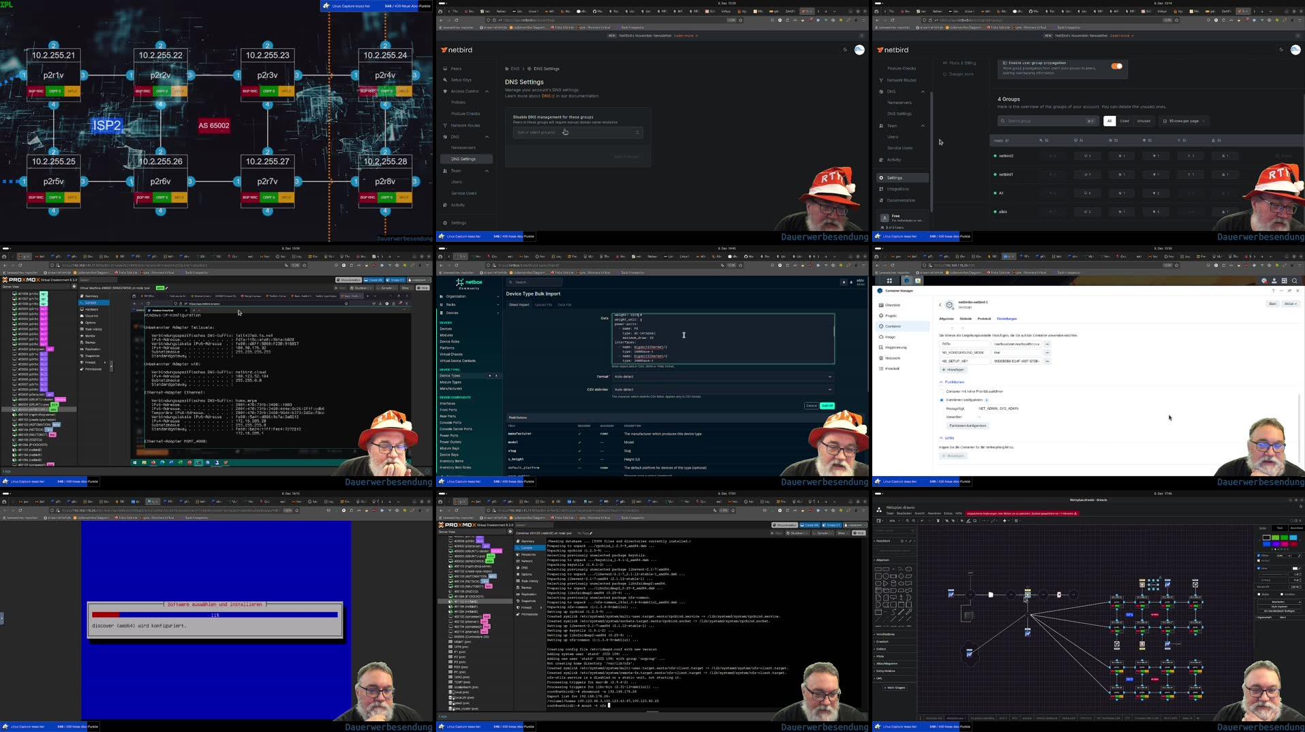Click Network Routes icon in netbird DNS Settings sidebar
This screenshot has height=732, width=1305.
445,125
